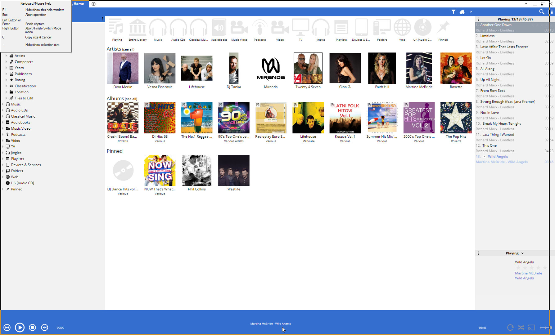
Task: Toggle the display/cast view icon
Action: 531,327
